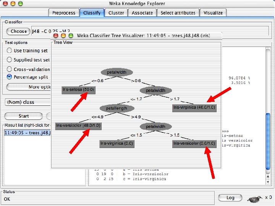Click the OK status message
Screen dimensions: 275x206
[x=7, y=199]
